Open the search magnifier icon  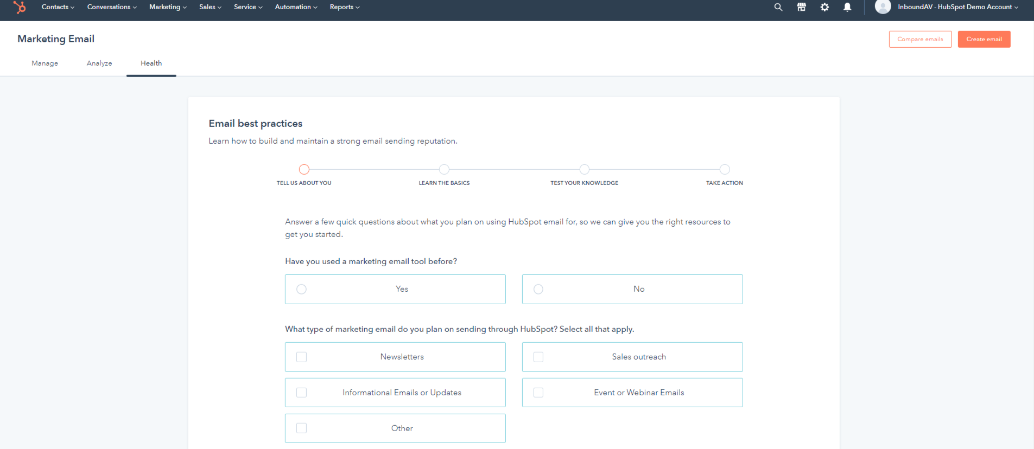coord(778,7)
